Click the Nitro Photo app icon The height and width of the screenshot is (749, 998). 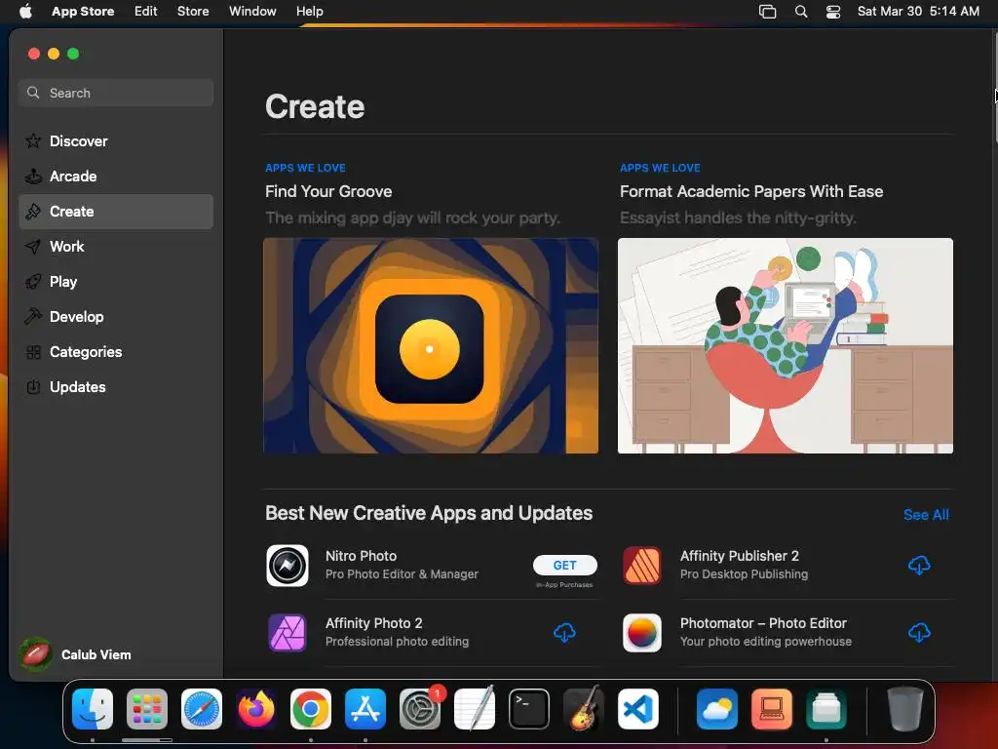coord(288,566)
